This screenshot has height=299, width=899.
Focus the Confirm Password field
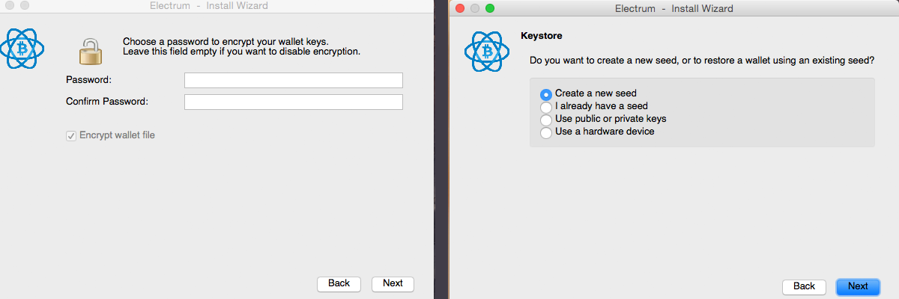pos(294,102)
